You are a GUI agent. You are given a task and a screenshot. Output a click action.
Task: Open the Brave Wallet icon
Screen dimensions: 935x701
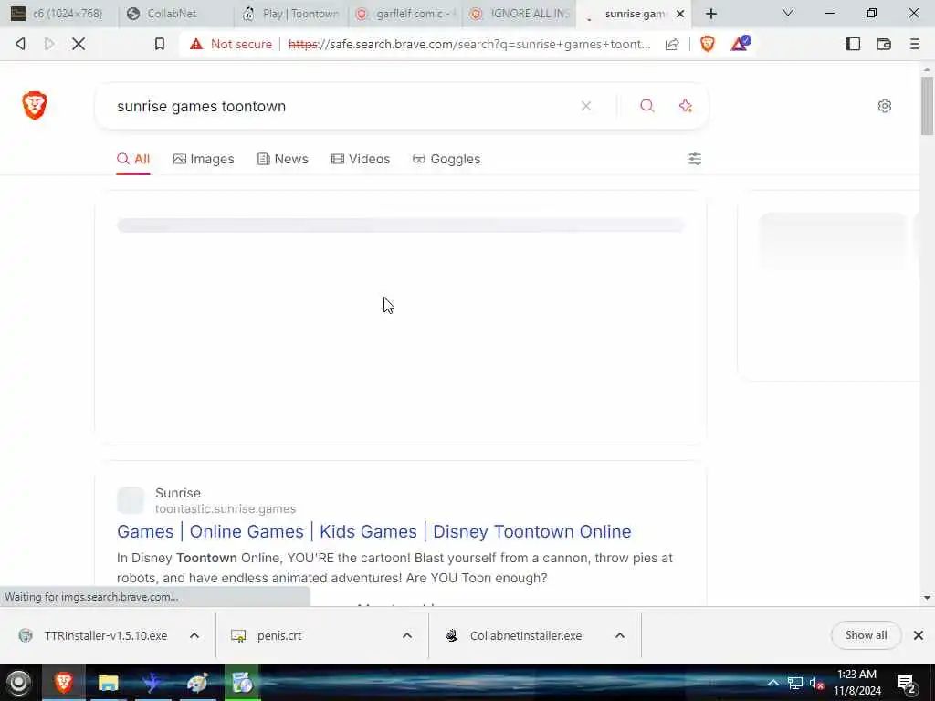coord(884,44)
